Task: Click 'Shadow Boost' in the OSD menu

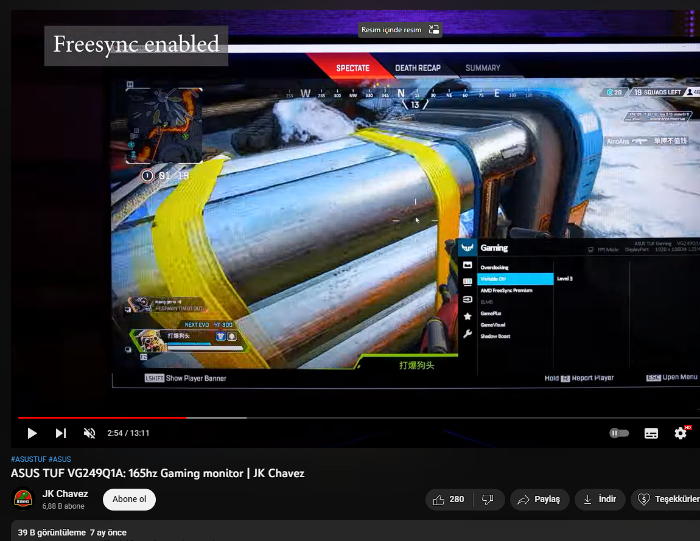Action: [495, 336]
